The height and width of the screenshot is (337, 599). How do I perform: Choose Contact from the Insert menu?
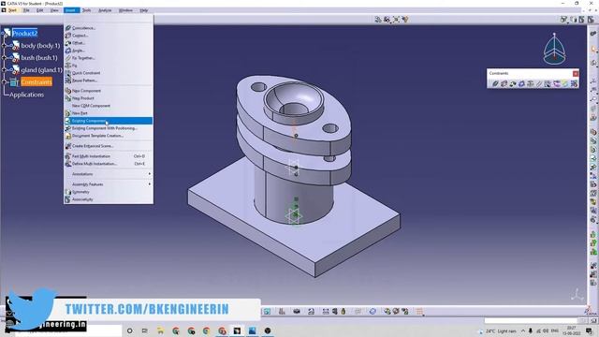tap(109, 36)
